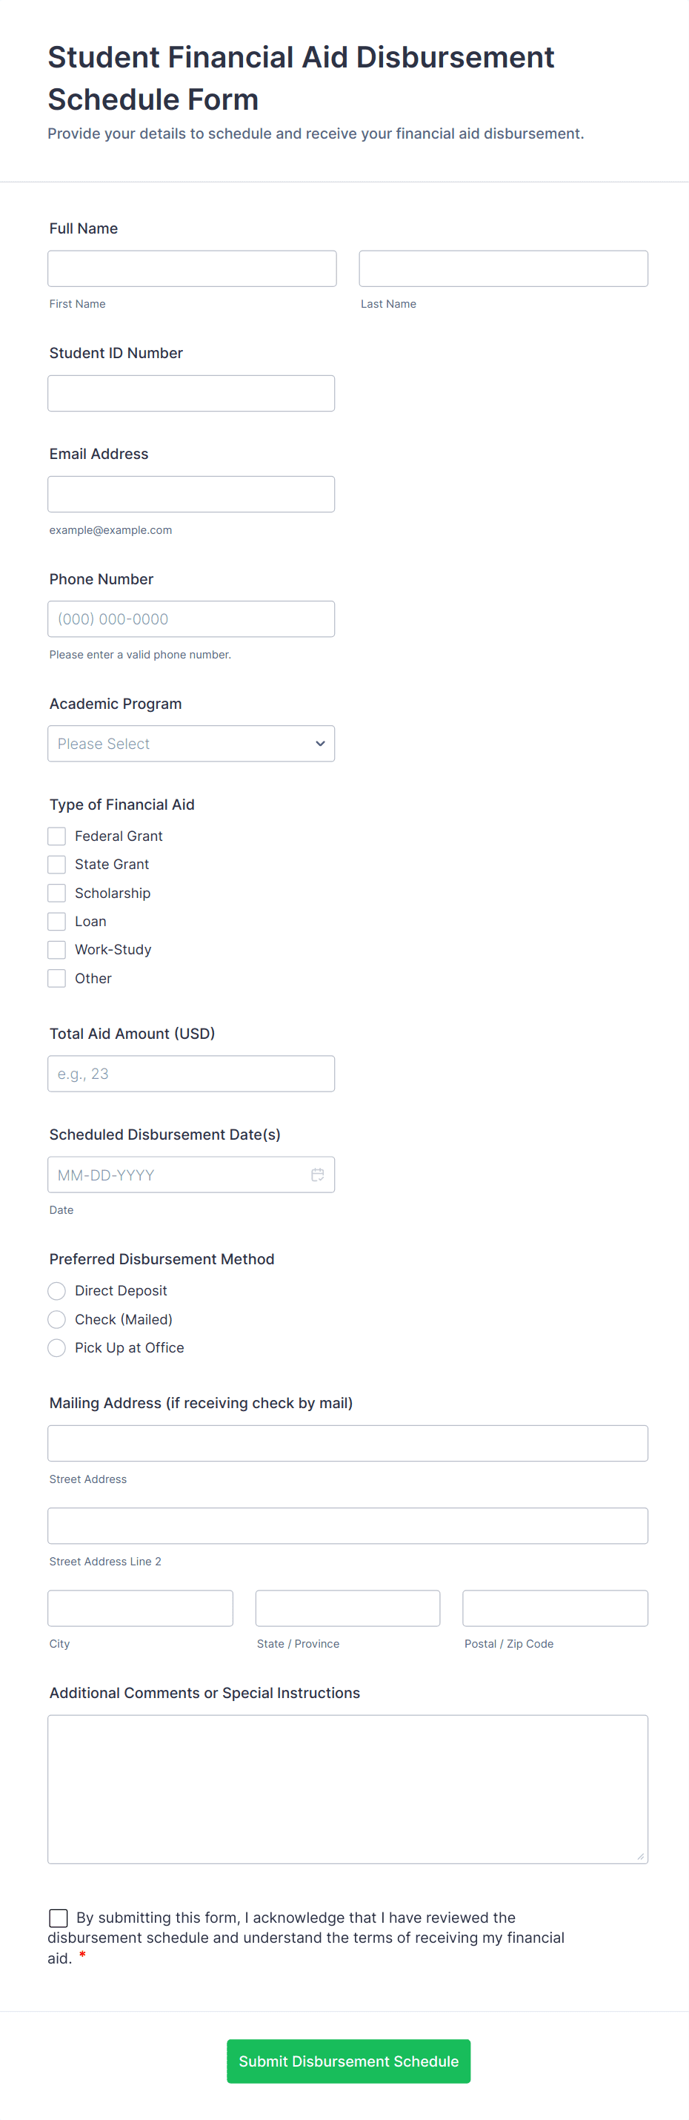689x2120 pixels.
Task: Check the Federal Grant option
Action: 57,836
